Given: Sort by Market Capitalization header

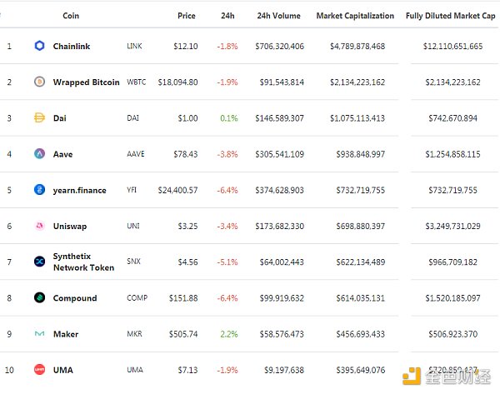Looking at the screenshot, I should pyautogui.click(x=355, y=16).
